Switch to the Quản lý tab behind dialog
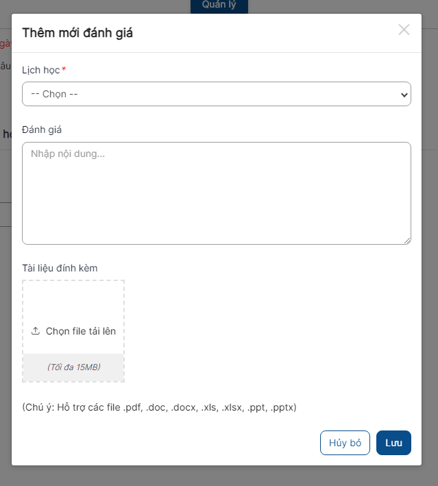 (x=219, y=5)
